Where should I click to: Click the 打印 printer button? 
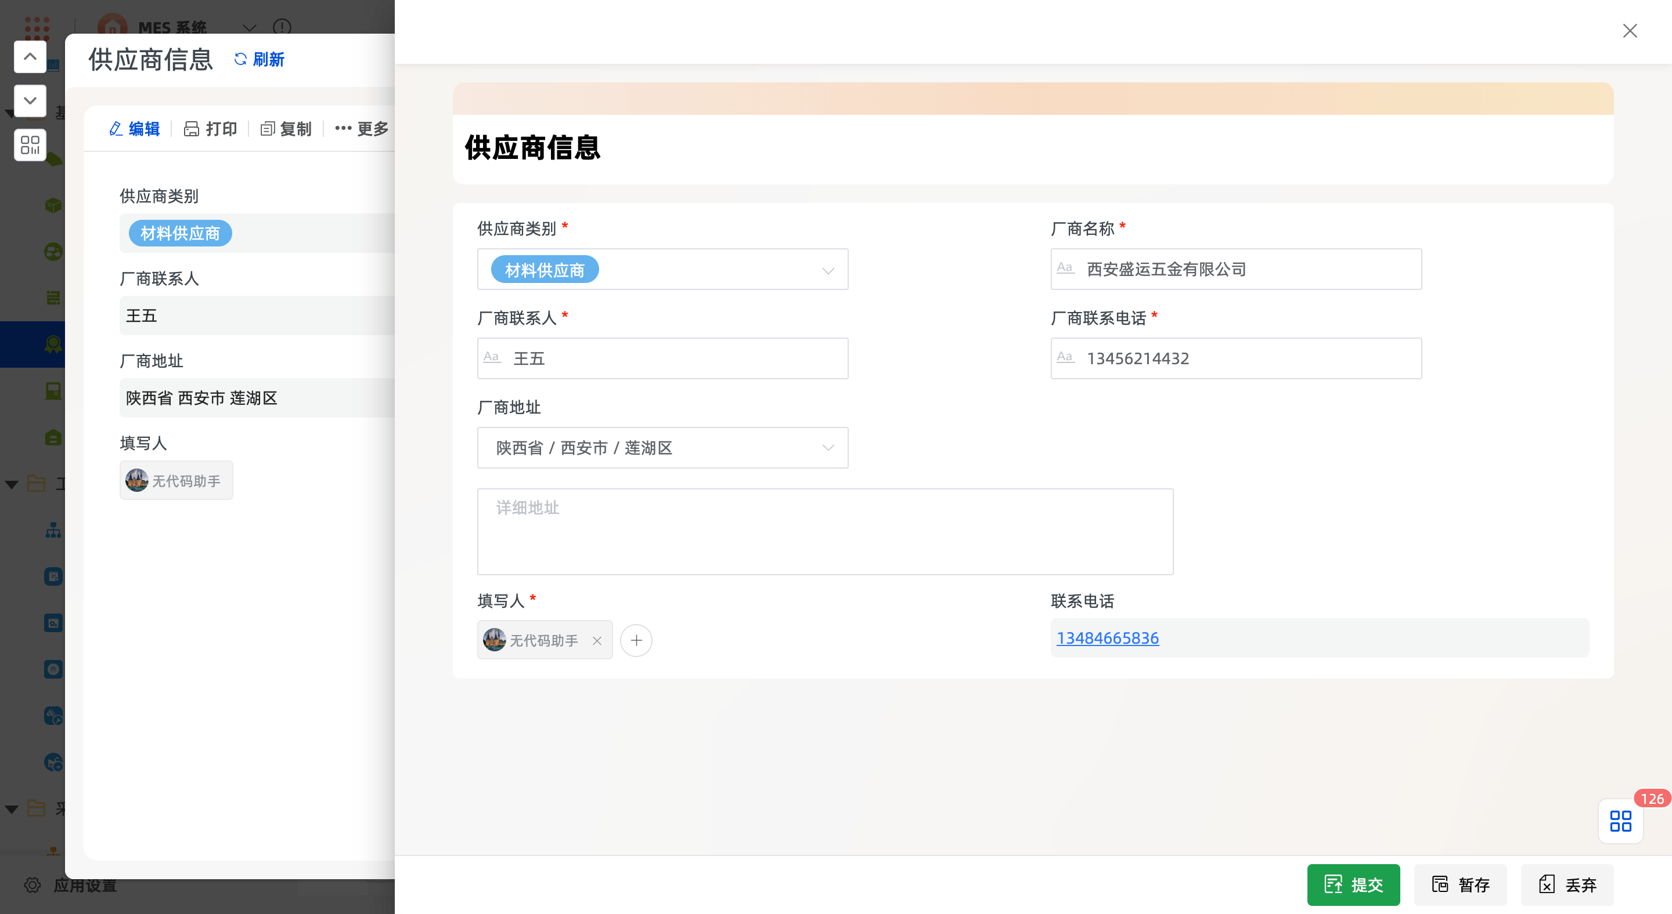tap(210, 128)
